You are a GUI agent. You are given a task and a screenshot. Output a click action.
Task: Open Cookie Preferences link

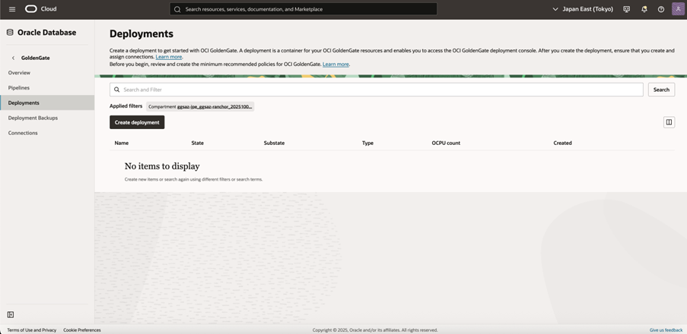pyautogui.click(x=82, y=330)
